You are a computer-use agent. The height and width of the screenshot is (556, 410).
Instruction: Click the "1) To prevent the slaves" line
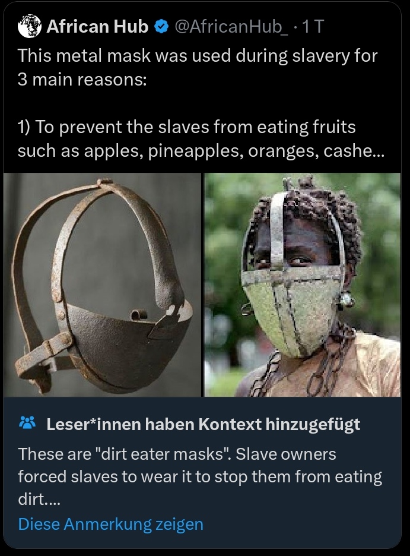pyautogui.click(x=186, y=127)
